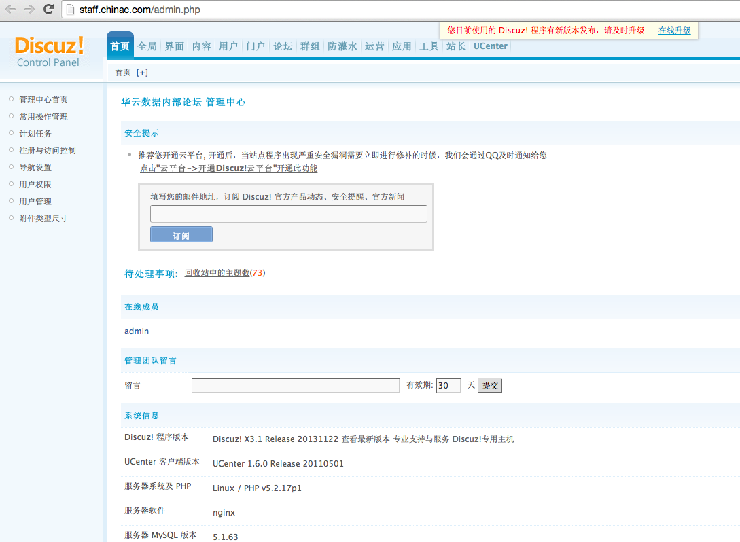Screen dimensions: 740x542
Task: Click the 有效期 days field showing 30
Action: (448, 385)
